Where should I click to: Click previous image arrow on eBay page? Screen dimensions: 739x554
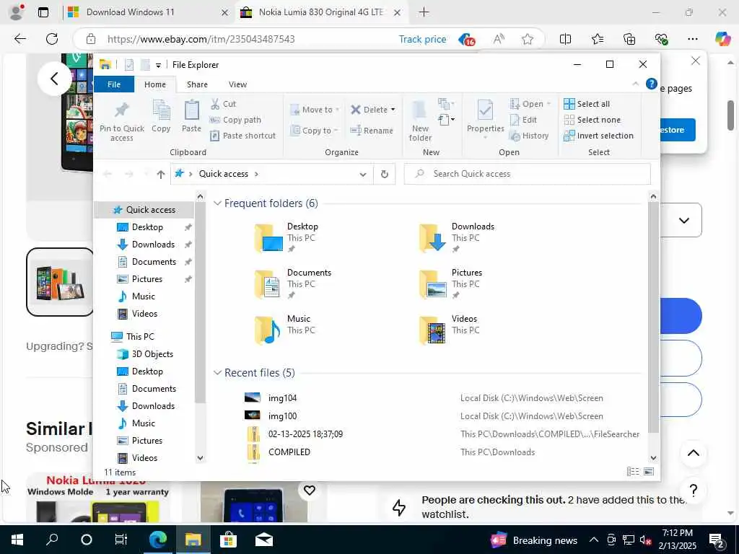point(55,78)
